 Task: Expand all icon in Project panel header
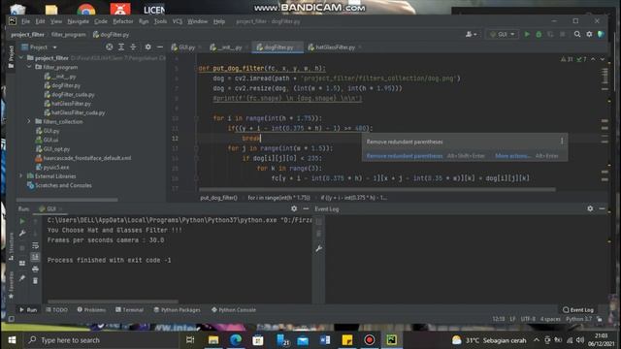[x=121, y=48]
